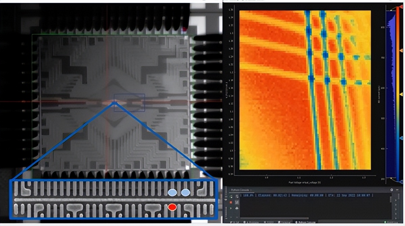Toggle the left blue dot marker in the inset
The width and height of the screenshot is (405, 226).
click(172, 193)
